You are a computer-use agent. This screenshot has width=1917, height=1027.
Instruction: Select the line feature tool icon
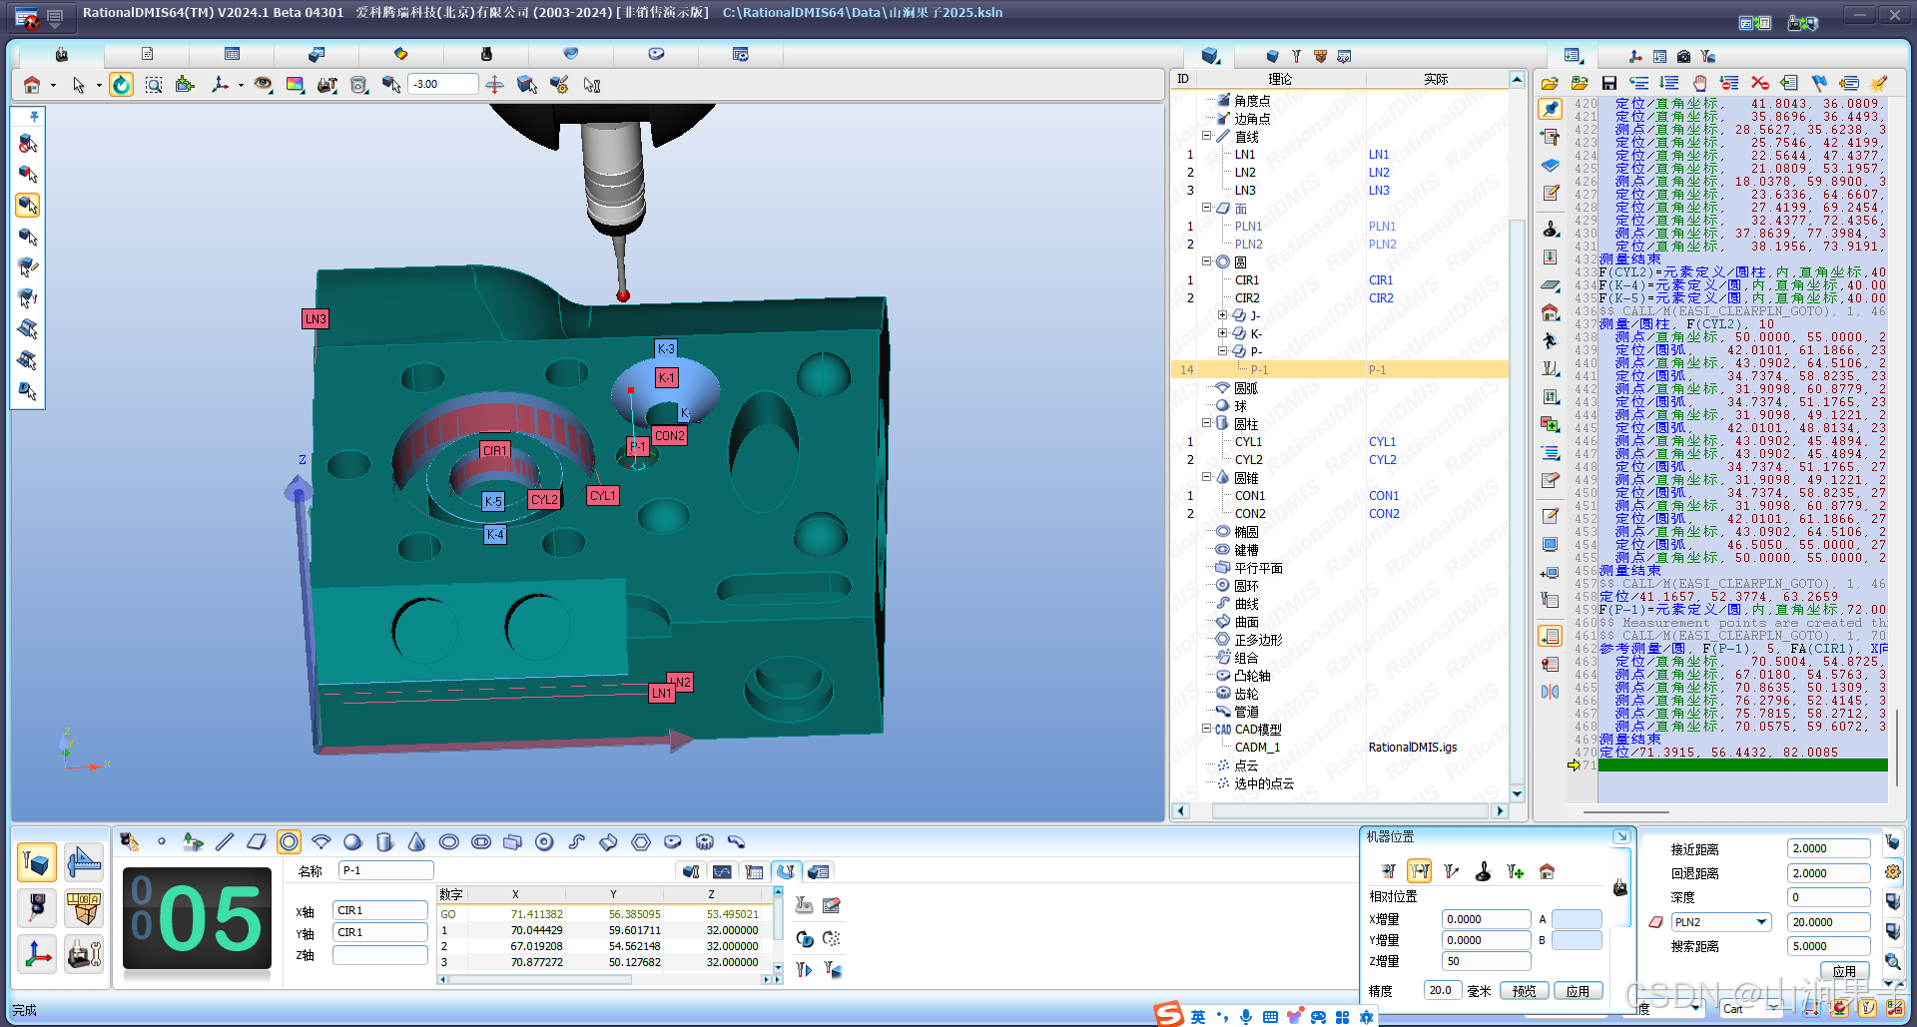[225, 841]
